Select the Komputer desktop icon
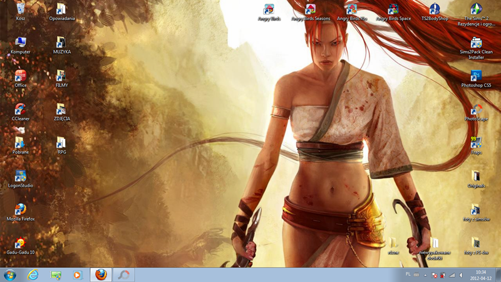The width and height of the screenshot is (501, 282). pos(21,45)
